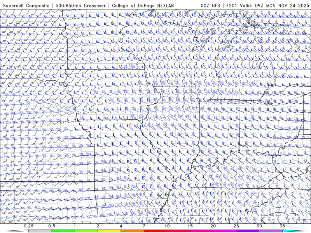Click the legend value "2"
This screenshot has height=233, width=311.
(x=98, y=226)
